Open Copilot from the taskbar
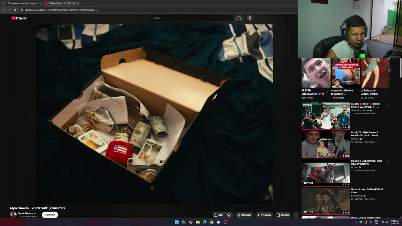The image size is (402, 226). pos(191,222)
